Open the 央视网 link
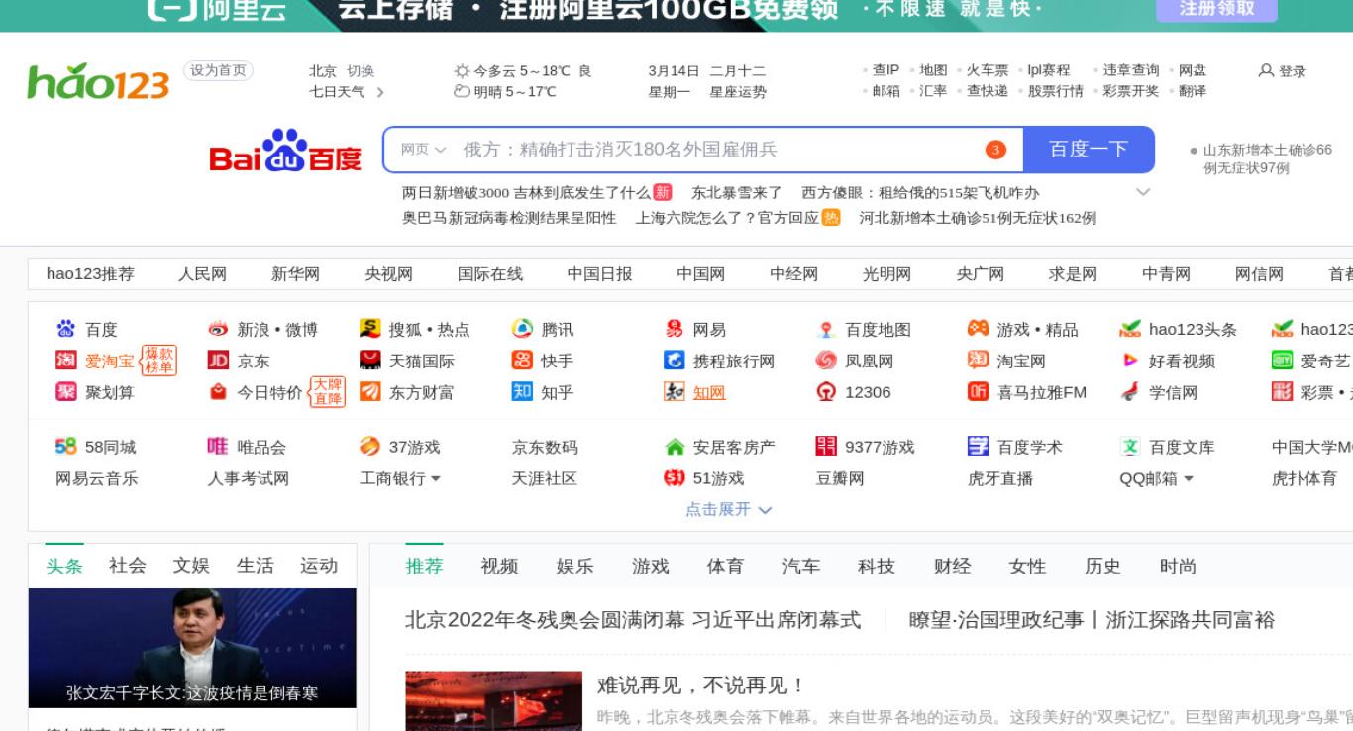This screenshot has width=1353, height=731. click(x=388, y=274)
